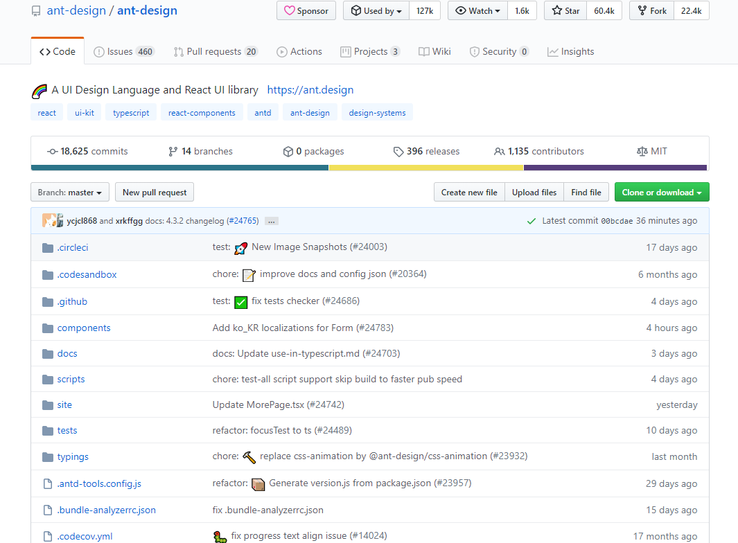The height and width of the screenshot is (543, 738).
Task: Click the .circleci folder icon
Action: coord(48,248)
